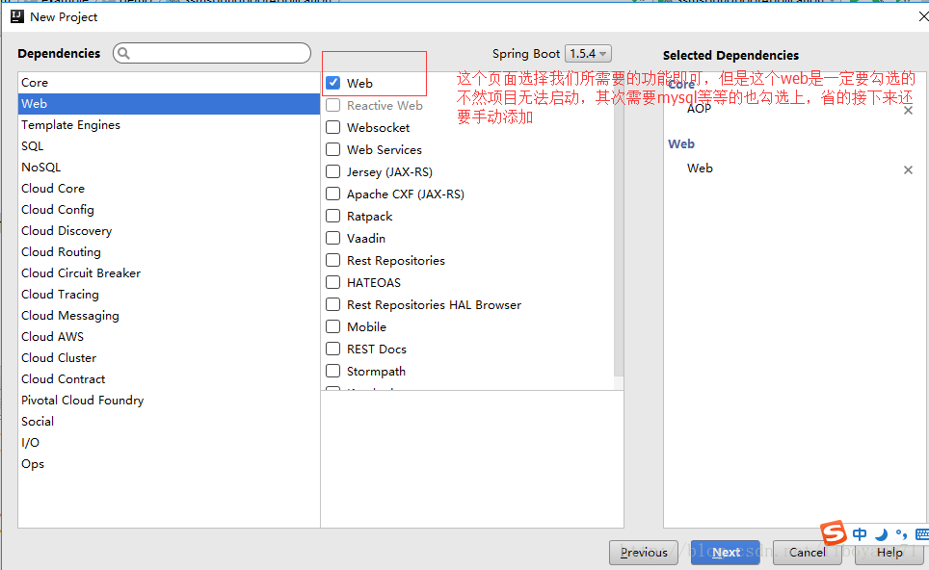
Task: Click the IntelliJ icon in title bar
Action: 17,16
